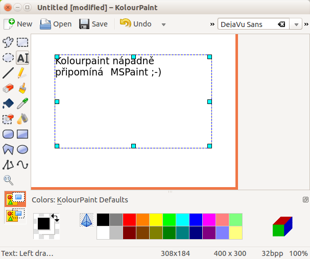Click the bottom-center text box resize handle
The image size is (310, 259).
click(133, 146)
